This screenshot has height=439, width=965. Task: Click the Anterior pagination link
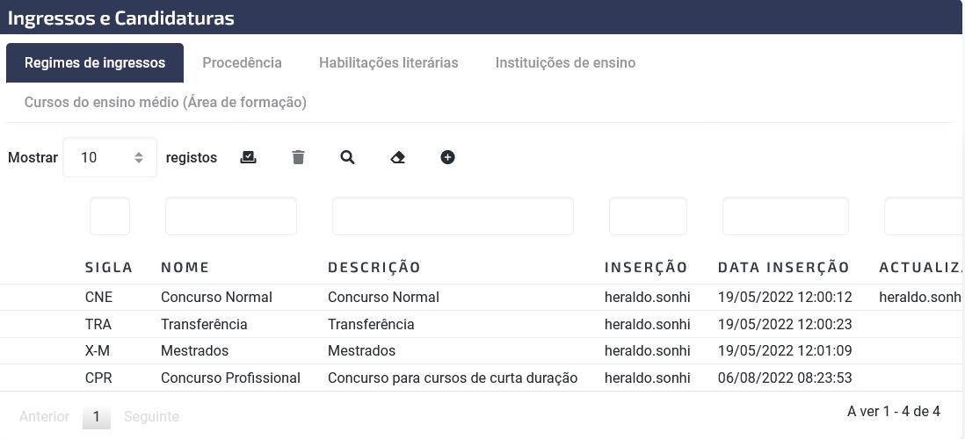tap(44, 417)
